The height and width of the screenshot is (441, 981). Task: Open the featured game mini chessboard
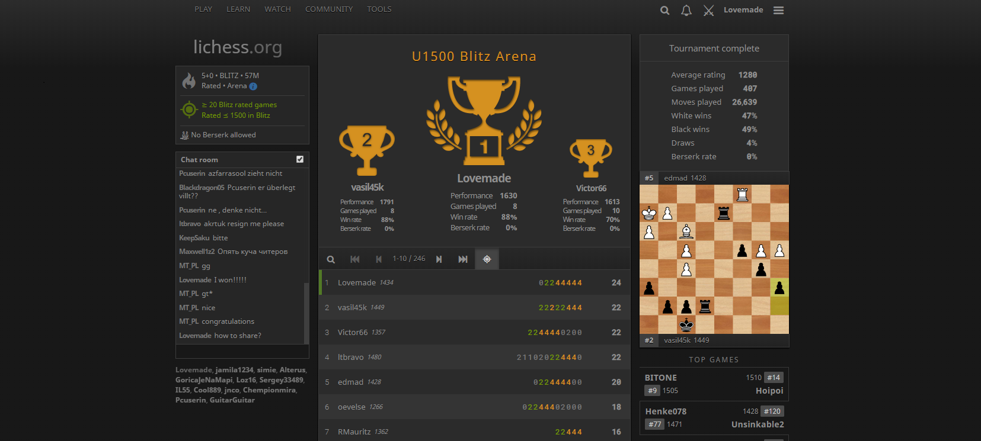(x=714, y=259)
